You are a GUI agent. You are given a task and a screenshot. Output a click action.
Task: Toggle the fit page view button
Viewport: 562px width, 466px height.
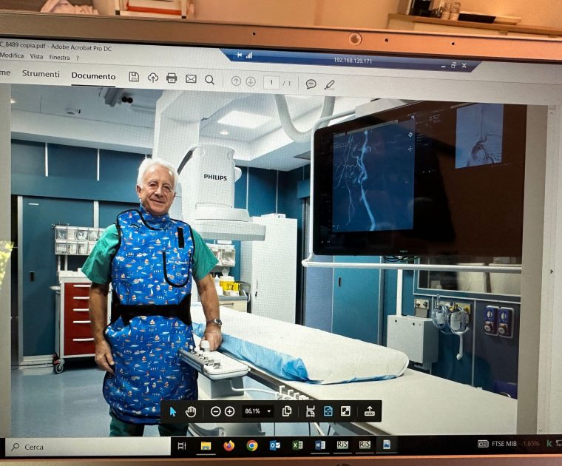coord(328,411)
